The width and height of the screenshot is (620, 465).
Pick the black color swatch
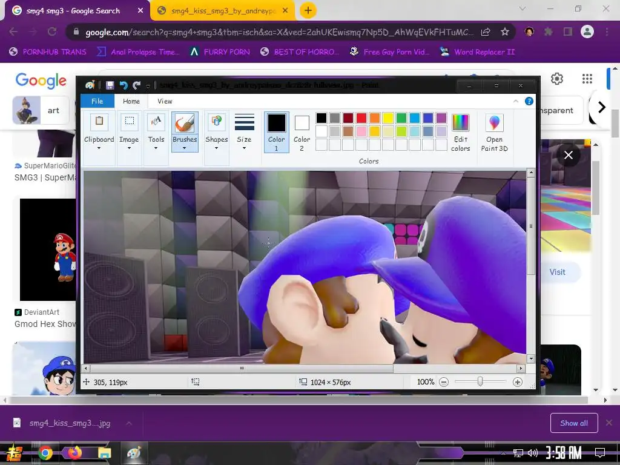[x=322, y=118]
